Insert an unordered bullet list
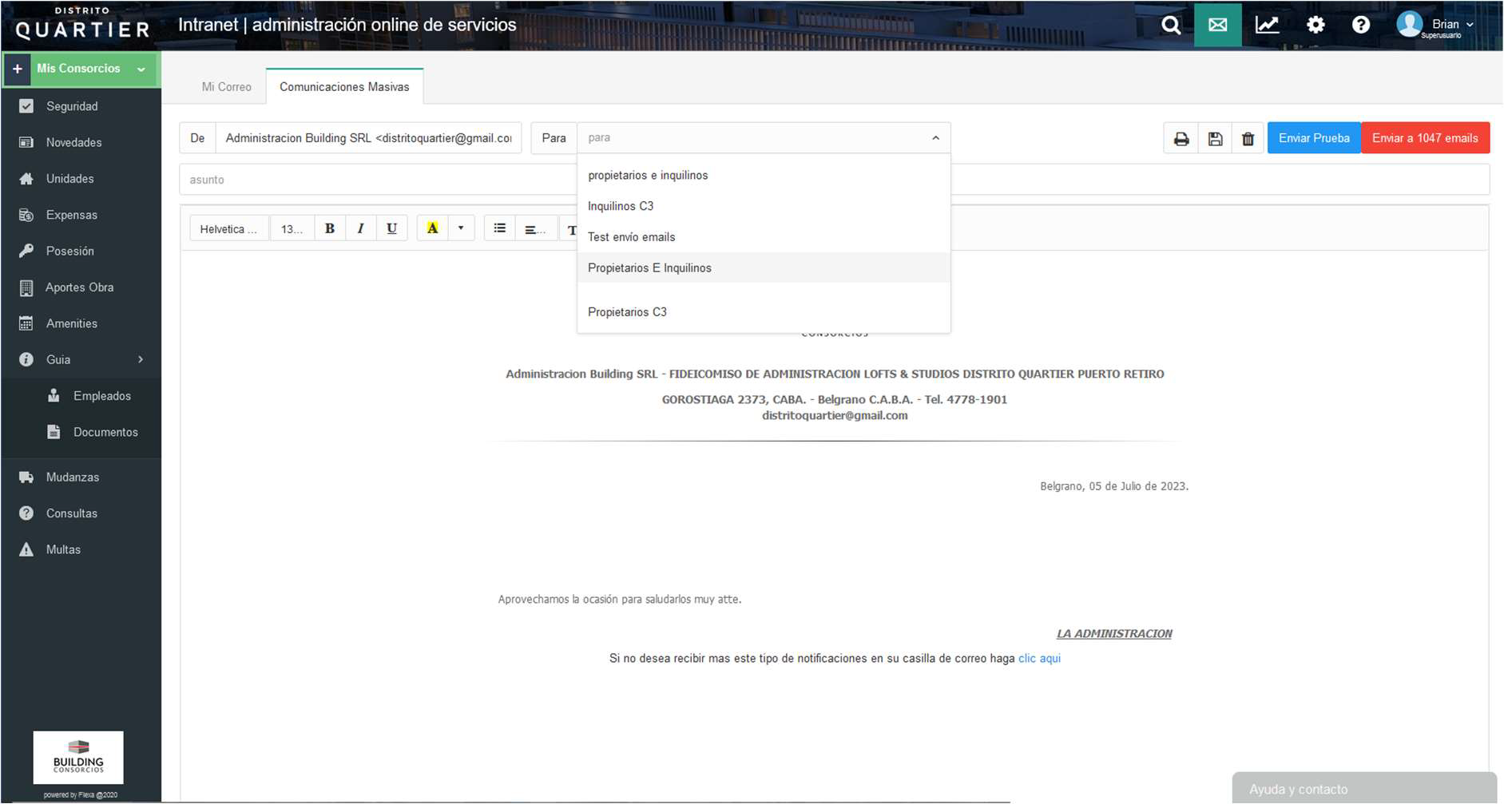This screenshot has height=804, width=1504. [x=500, y=228]
